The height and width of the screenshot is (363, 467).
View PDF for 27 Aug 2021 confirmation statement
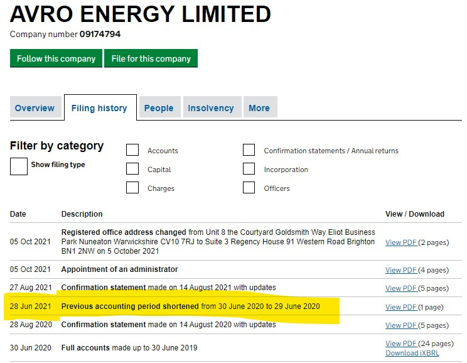[x=401, y=288]
